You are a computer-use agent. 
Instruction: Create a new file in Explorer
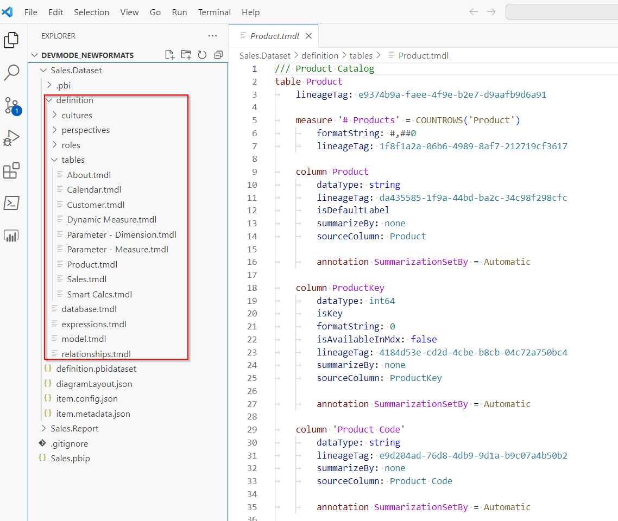point(169,54)
